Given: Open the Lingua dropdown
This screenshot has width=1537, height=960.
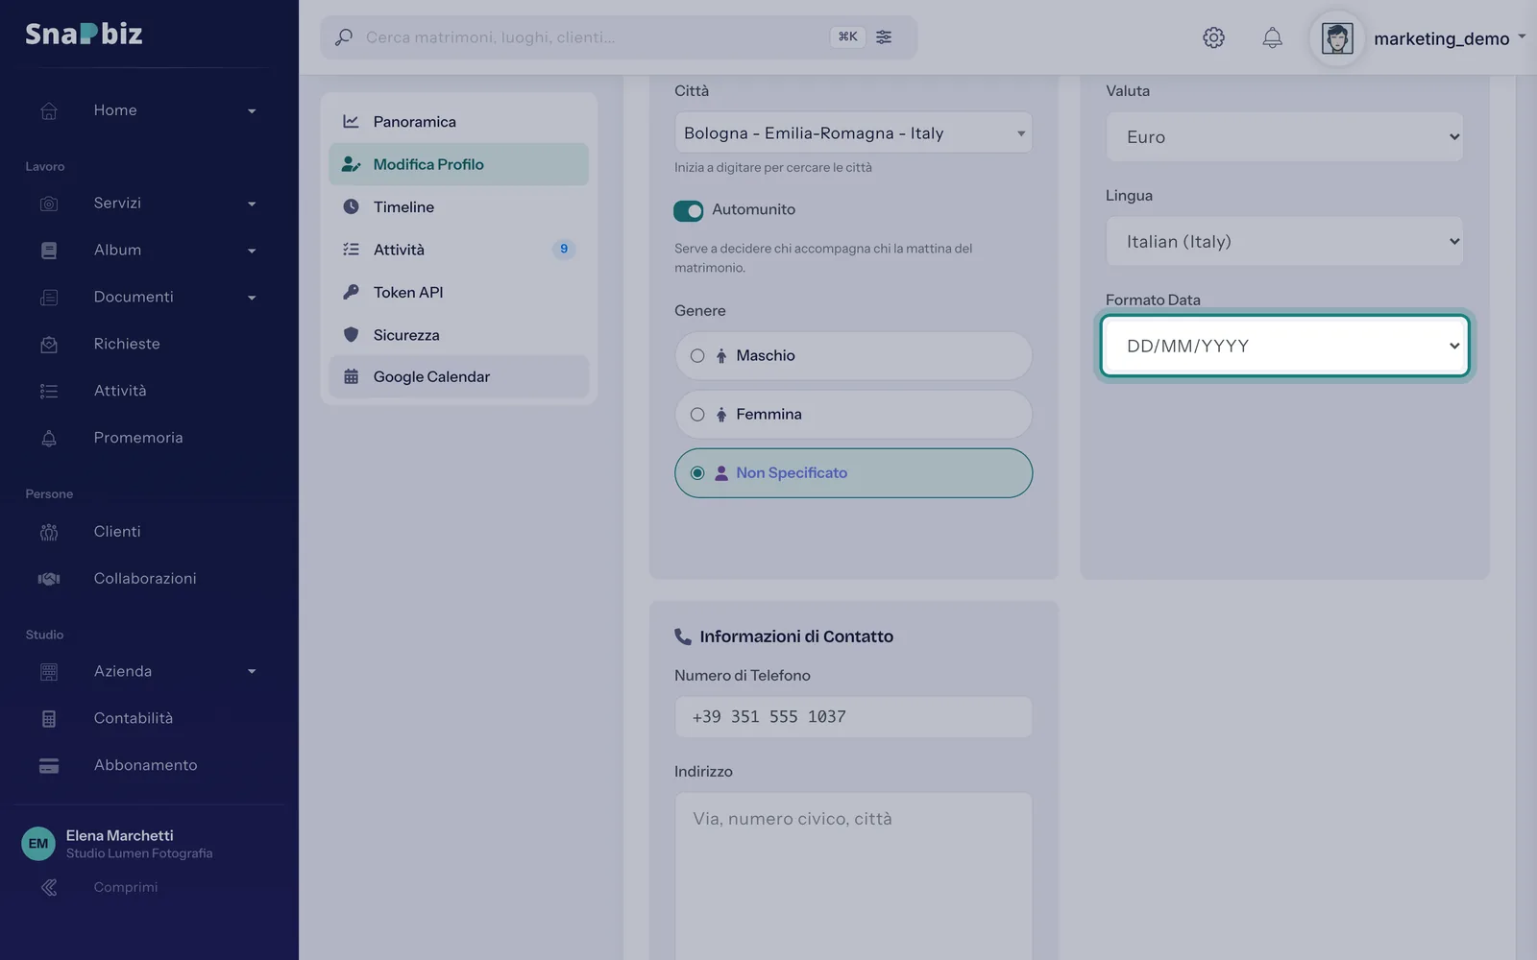Looking at the screenshot, I should click(x=1284, y=242).
